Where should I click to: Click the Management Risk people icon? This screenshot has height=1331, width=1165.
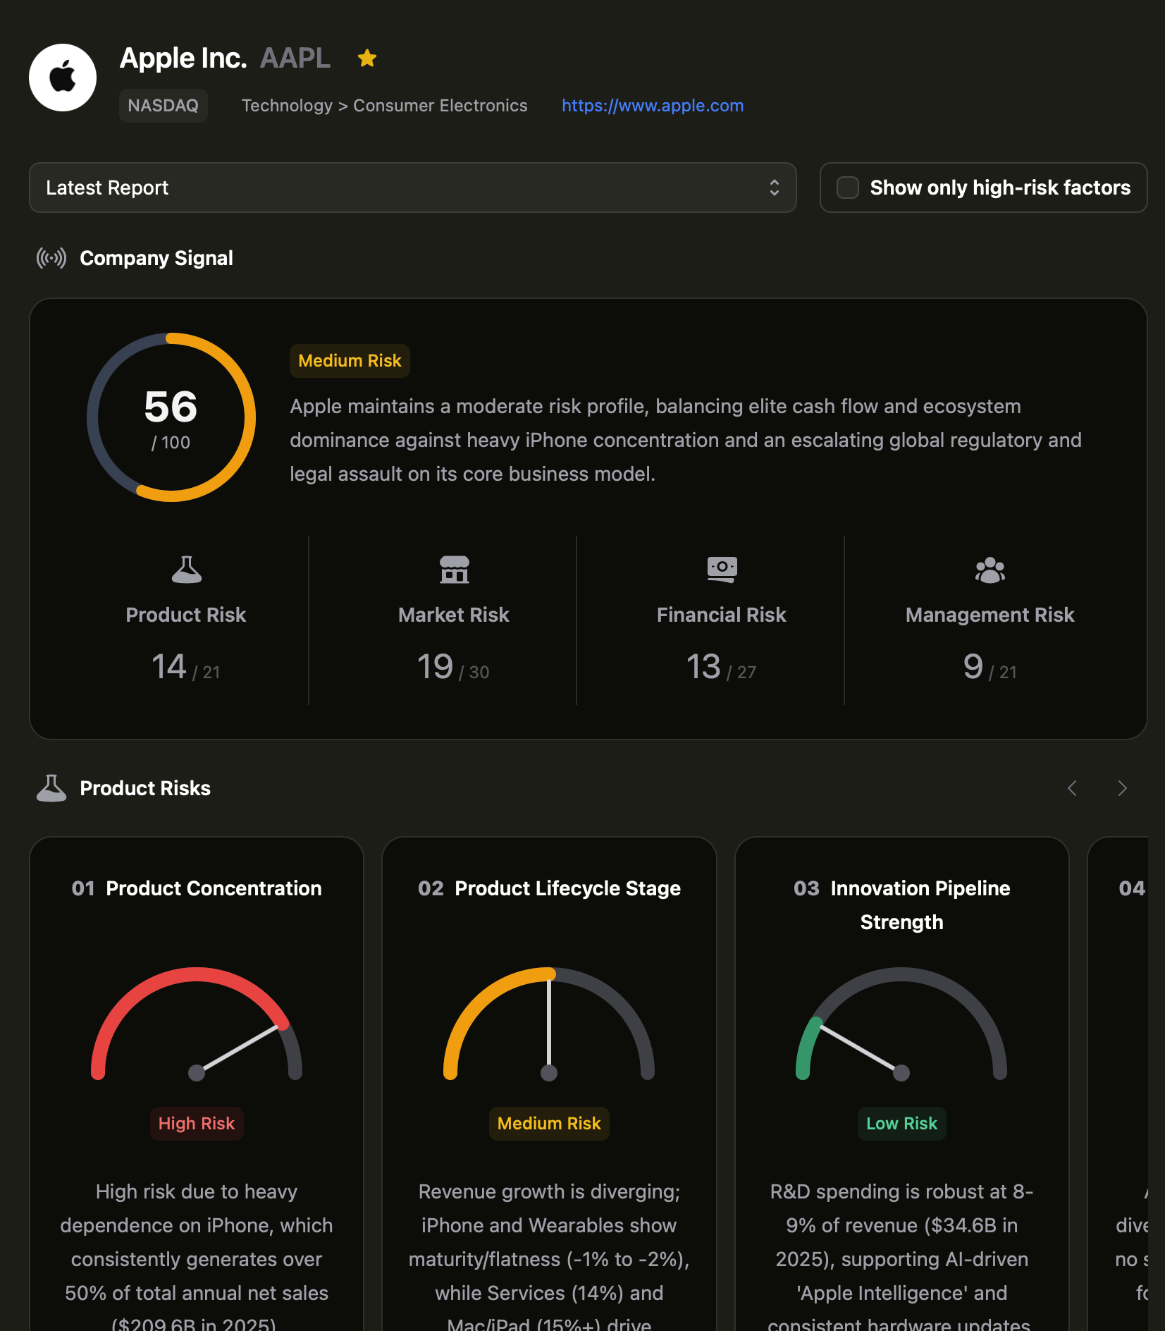990,570
